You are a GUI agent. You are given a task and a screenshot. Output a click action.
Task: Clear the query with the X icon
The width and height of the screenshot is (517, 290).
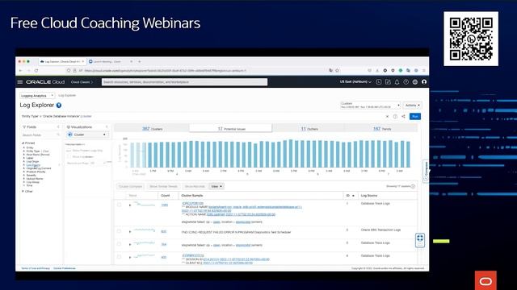click(387, 116)
